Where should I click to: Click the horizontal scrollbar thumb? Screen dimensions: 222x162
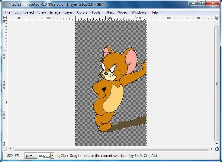[x=111, y=149]
